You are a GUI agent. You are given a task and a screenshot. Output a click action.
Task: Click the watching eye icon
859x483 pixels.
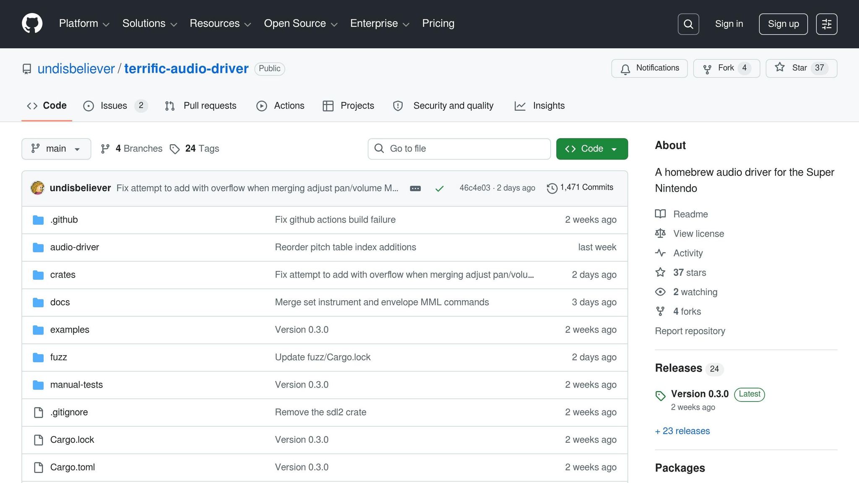660,292
